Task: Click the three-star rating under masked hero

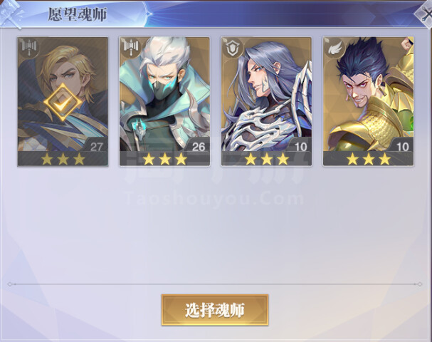Action: [164, 159]
